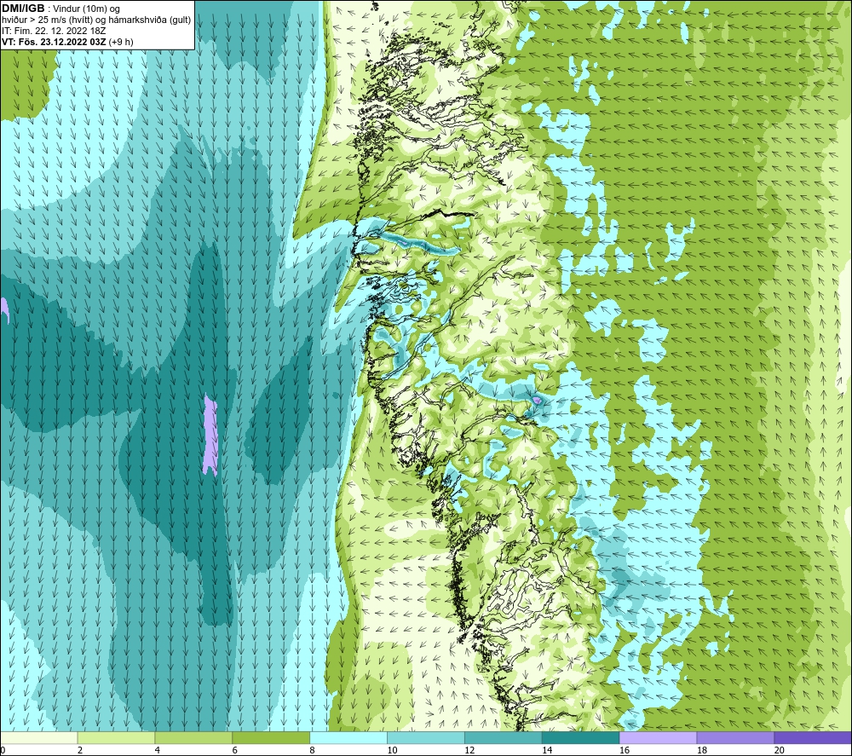
Task: Click the "DMI/IGB" title text
Action: [x=23, y=9]
